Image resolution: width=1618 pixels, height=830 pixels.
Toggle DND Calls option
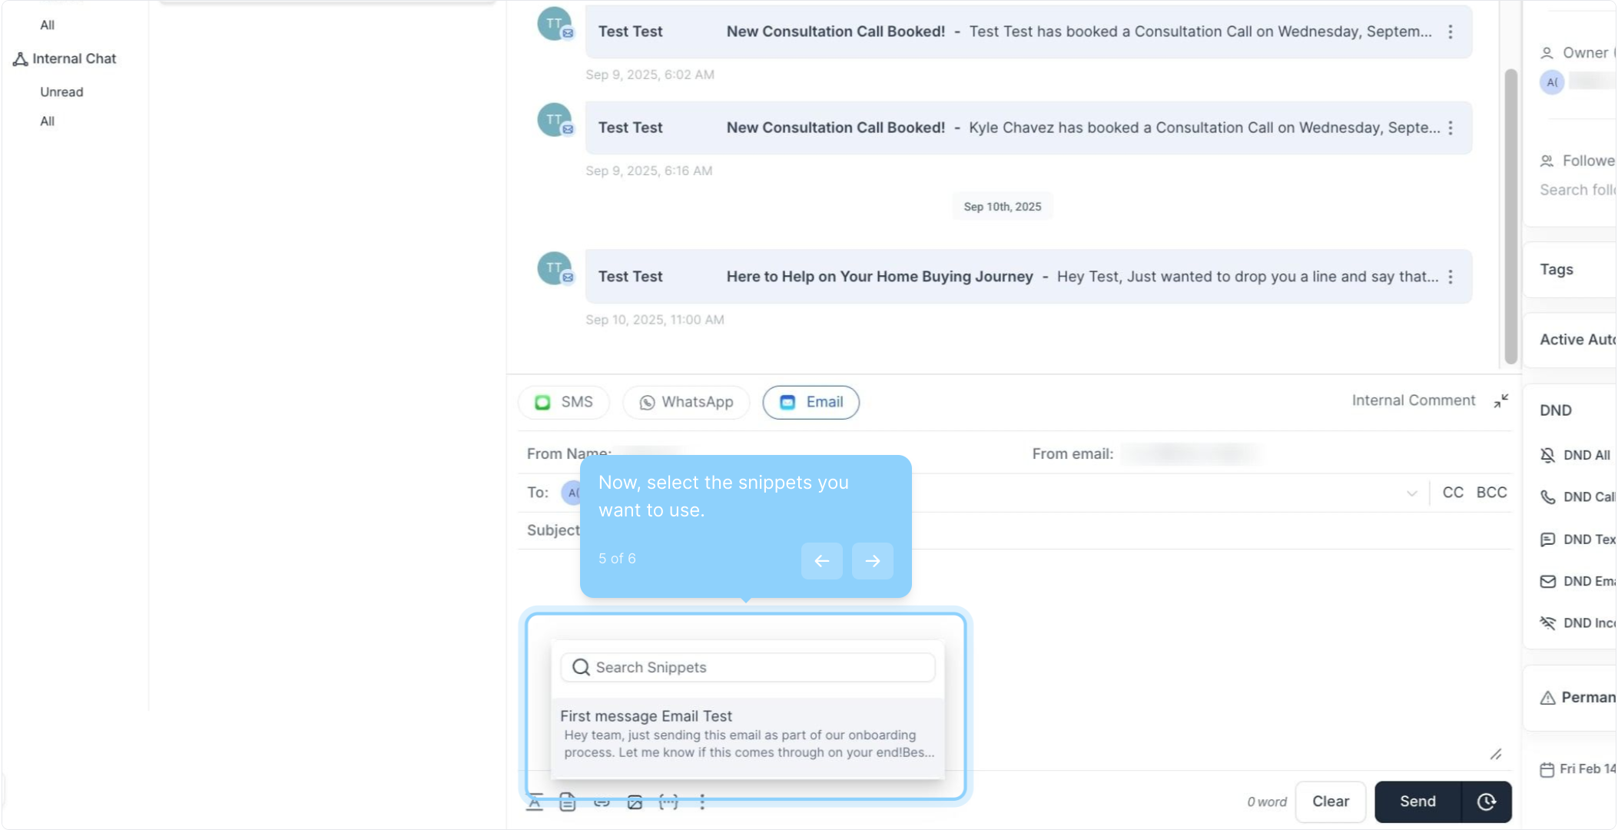1587,497
